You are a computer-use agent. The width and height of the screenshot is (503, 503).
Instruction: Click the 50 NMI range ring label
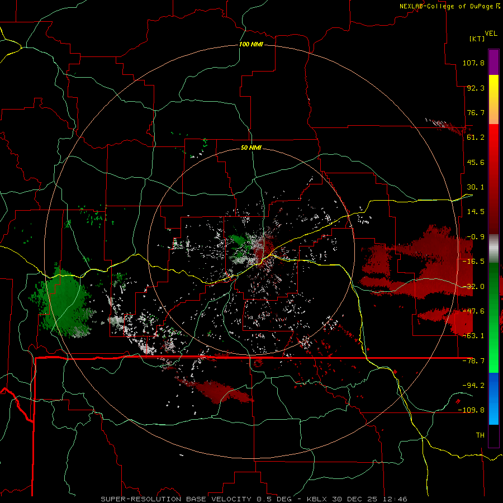[251, 148]
